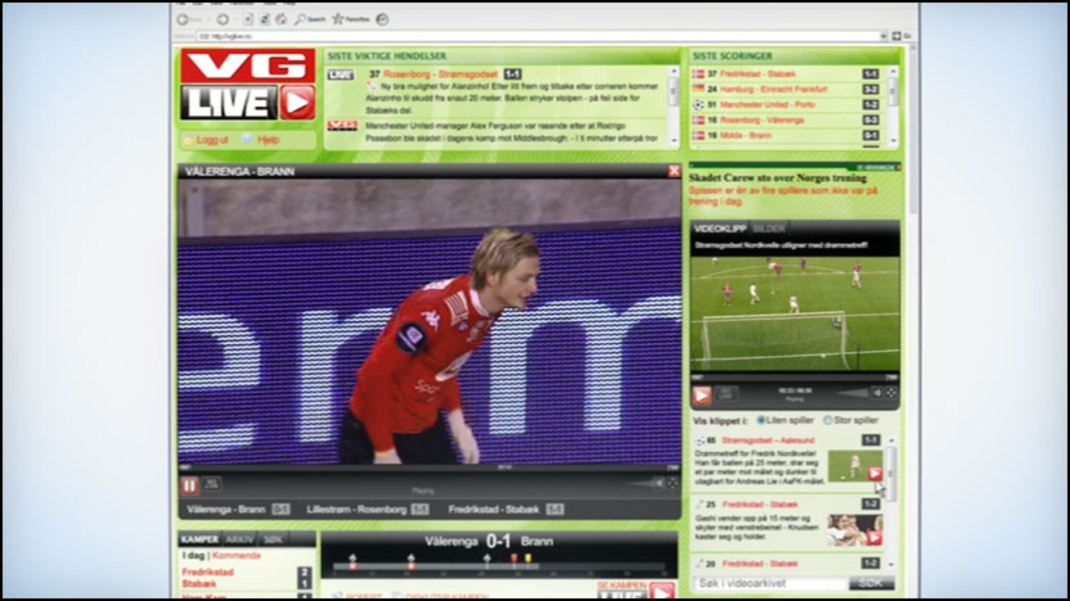Viewport: 1070px width, 601px height.
Task: Open headline Skadet Carew sto over Norges trening
Action: tap(777, 178)
